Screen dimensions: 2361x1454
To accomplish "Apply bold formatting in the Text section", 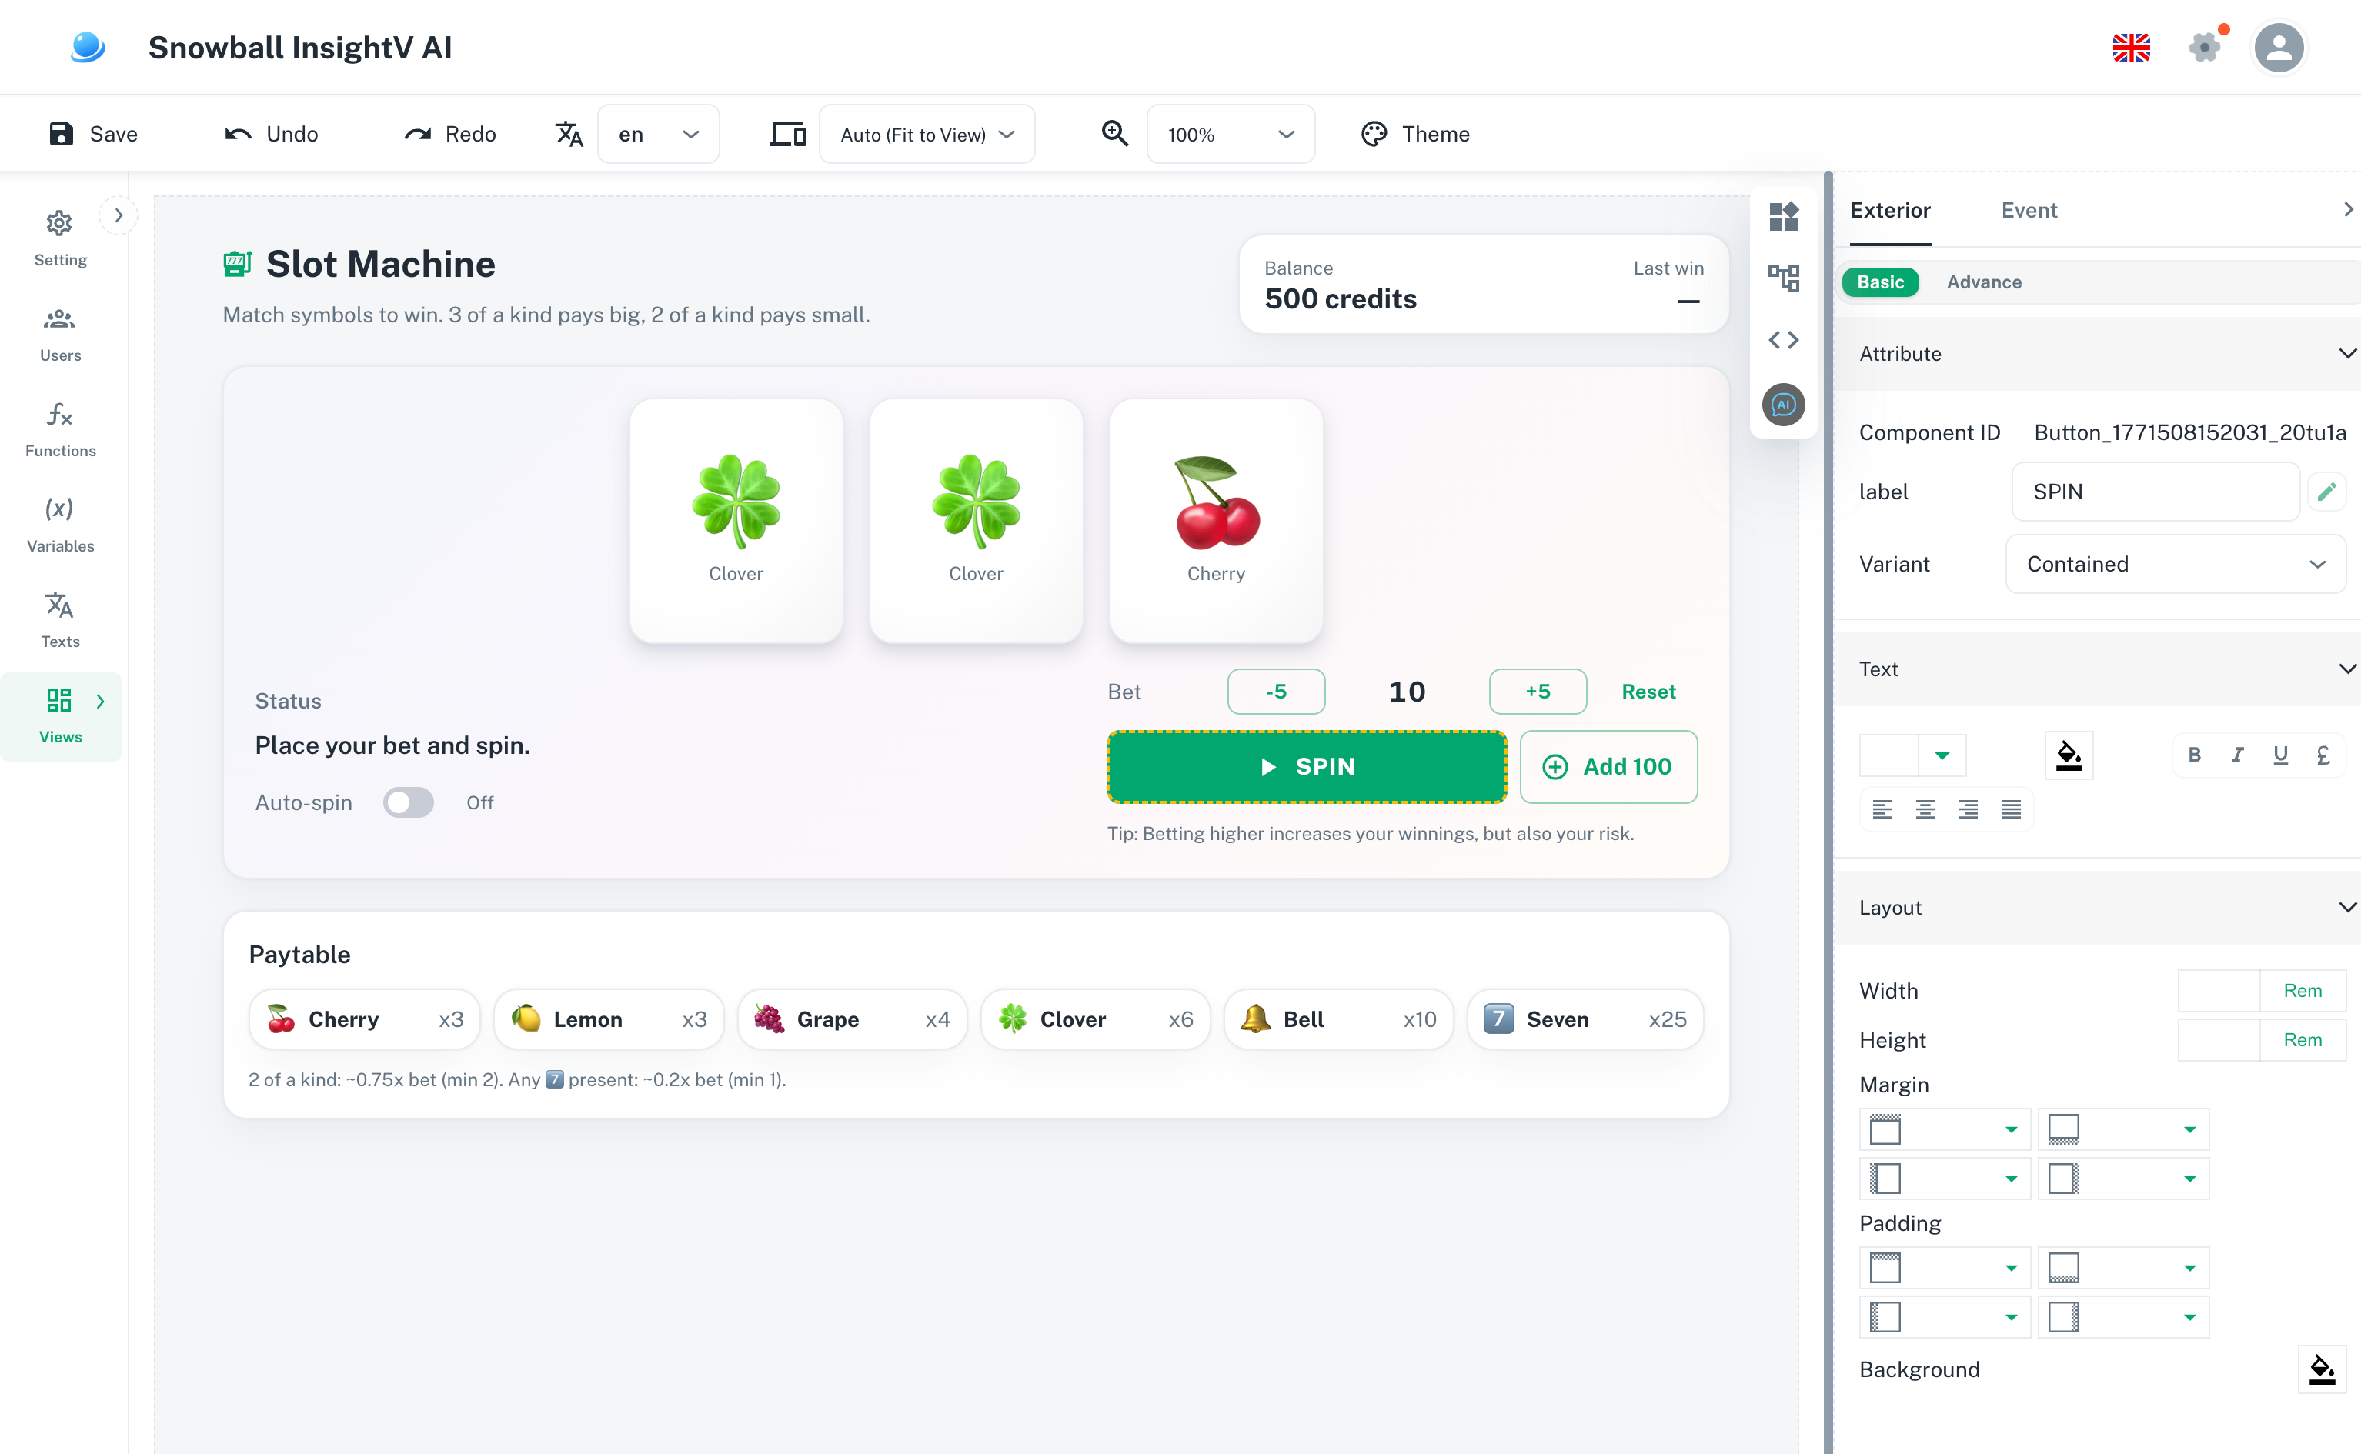I will click(x=2195, y=755).
